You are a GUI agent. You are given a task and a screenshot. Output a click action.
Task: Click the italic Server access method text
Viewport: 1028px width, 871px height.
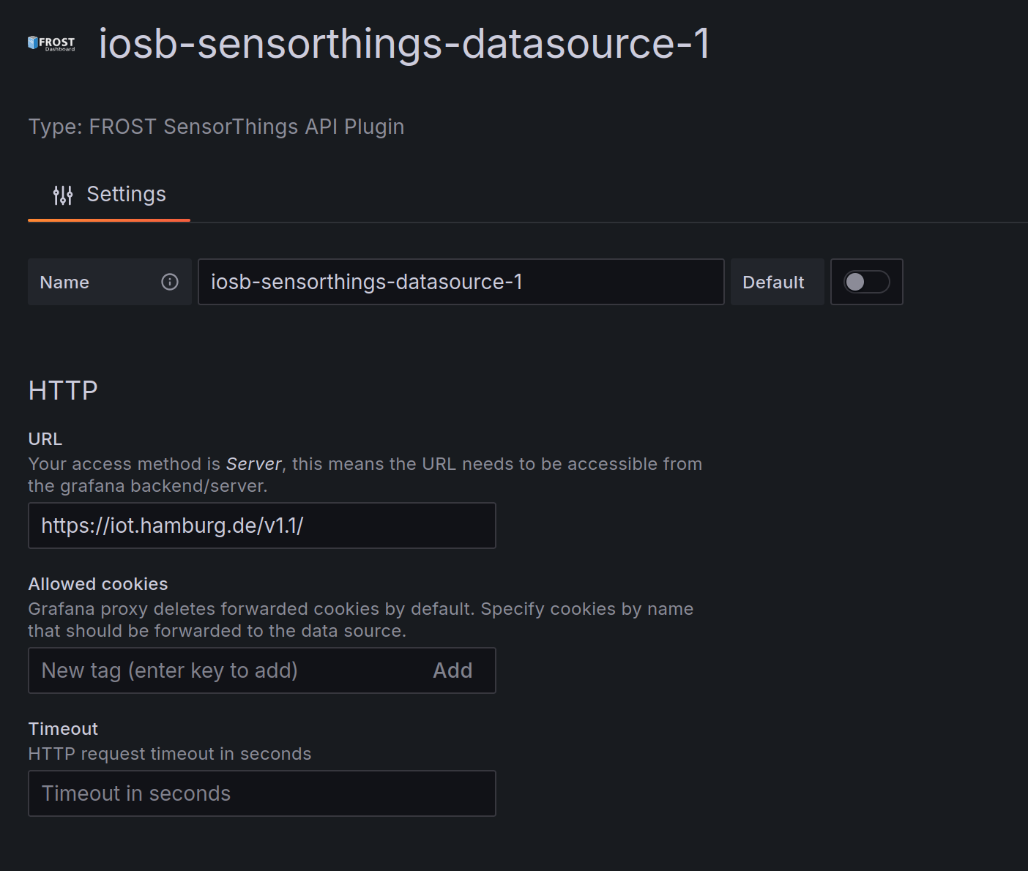(x=253, y=464)
